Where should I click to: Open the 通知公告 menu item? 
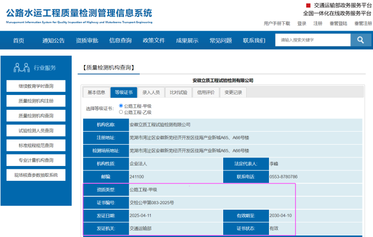54,40
